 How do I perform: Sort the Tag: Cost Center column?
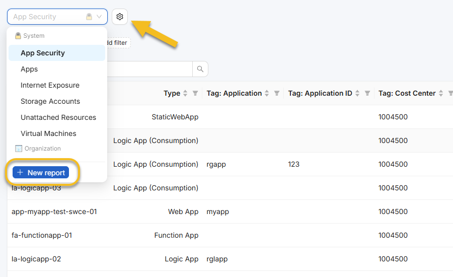(441, 93)
